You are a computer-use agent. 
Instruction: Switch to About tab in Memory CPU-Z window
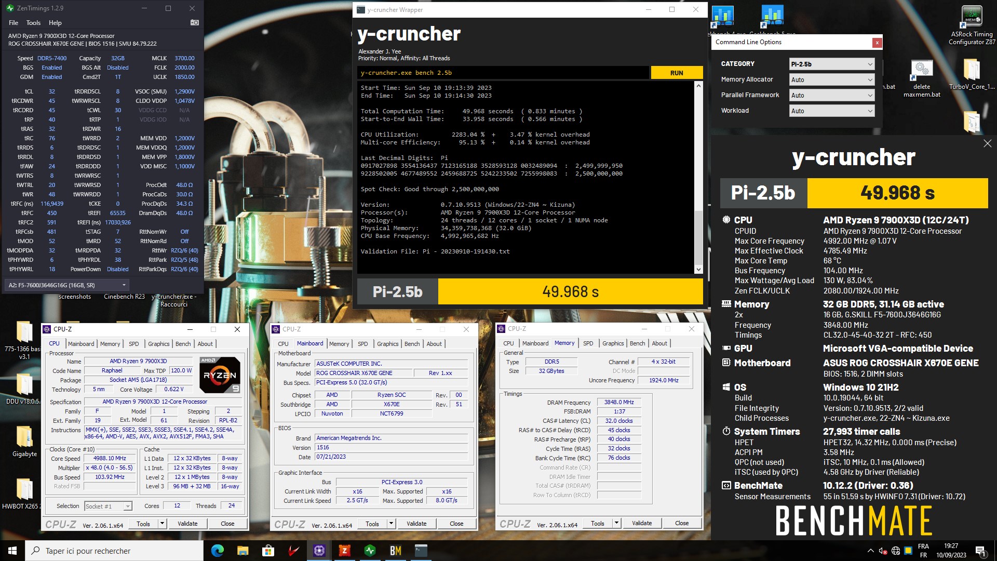pos(659,343)
